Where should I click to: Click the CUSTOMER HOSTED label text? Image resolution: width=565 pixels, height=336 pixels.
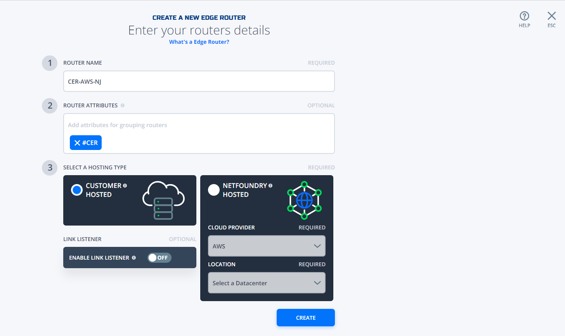(x=104, y=190)
